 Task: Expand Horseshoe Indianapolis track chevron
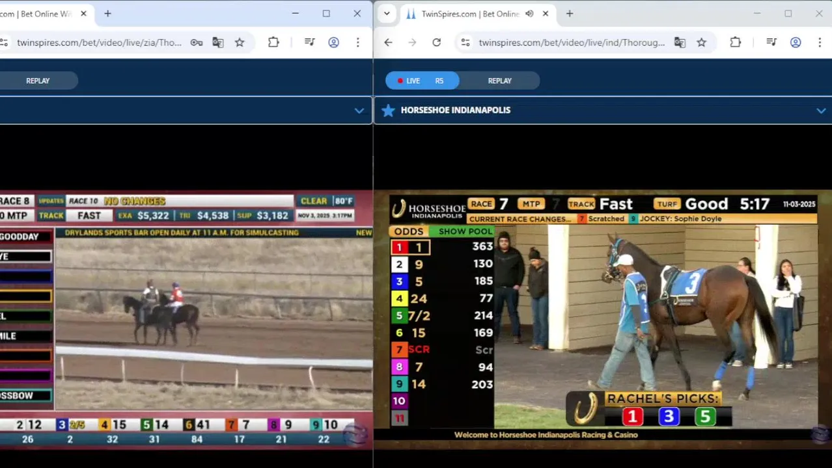pyautogui.click(x=821, y=110)
